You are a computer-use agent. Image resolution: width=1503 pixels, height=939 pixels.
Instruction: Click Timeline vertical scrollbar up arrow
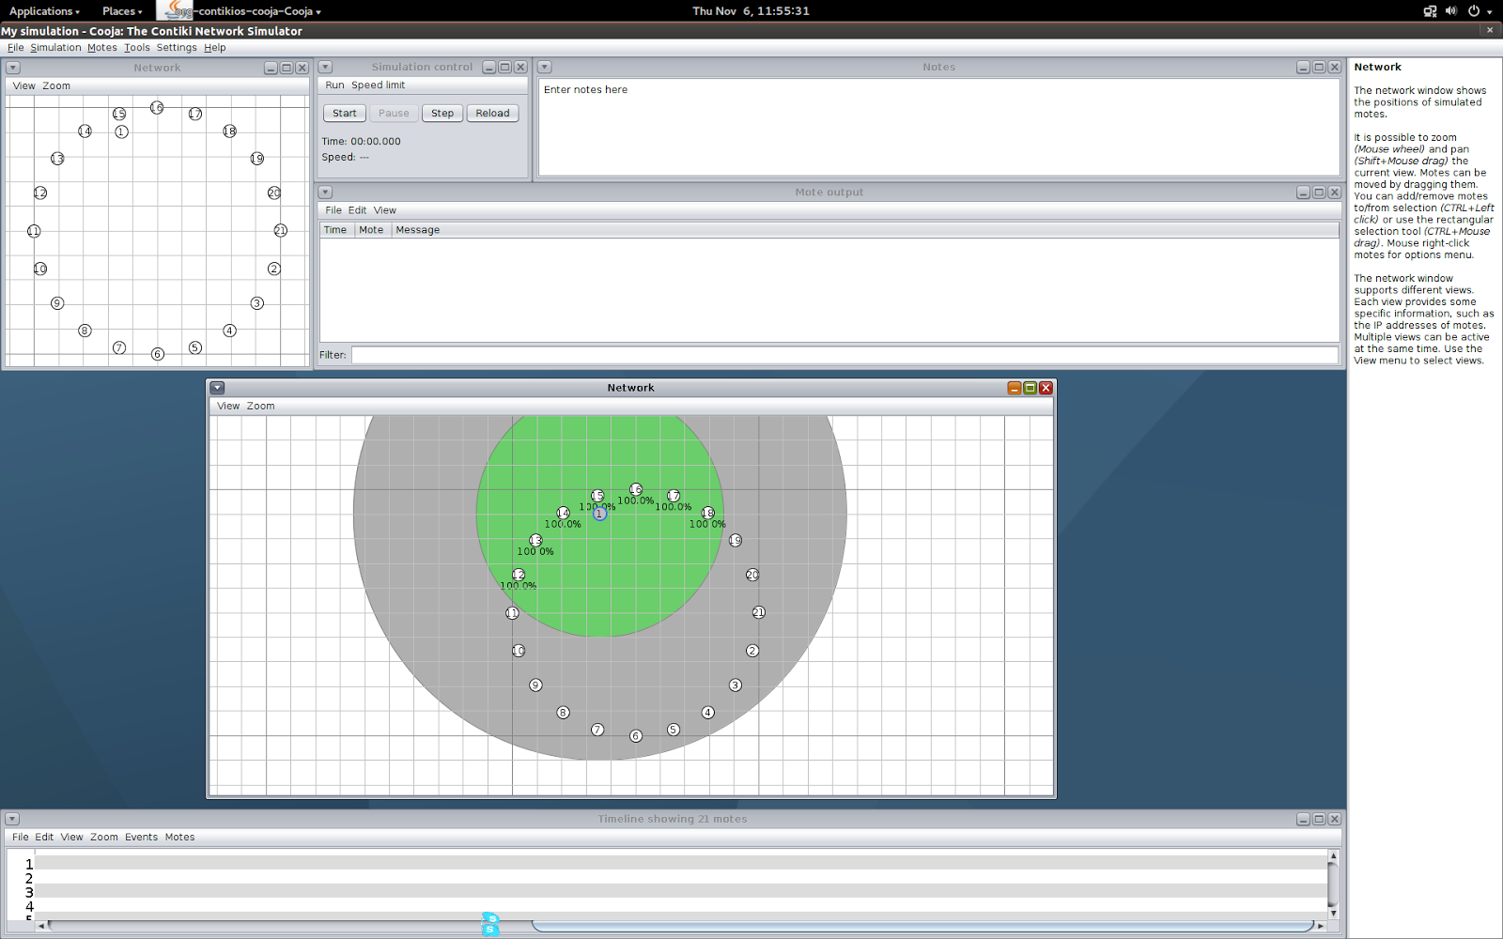tap(1333, 855)
